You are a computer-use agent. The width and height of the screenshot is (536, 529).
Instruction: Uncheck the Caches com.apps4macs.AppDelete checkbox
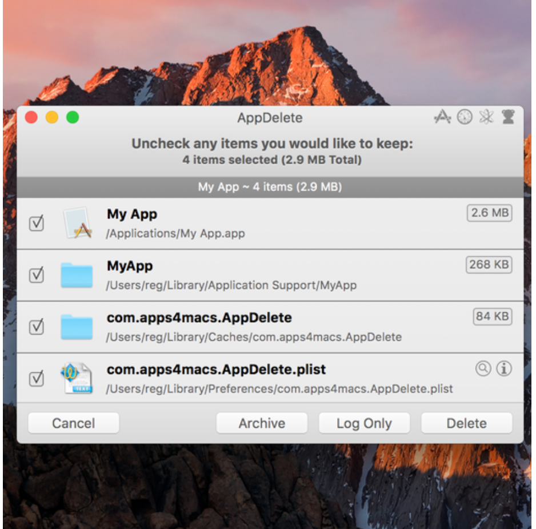(x=37, y=327)
